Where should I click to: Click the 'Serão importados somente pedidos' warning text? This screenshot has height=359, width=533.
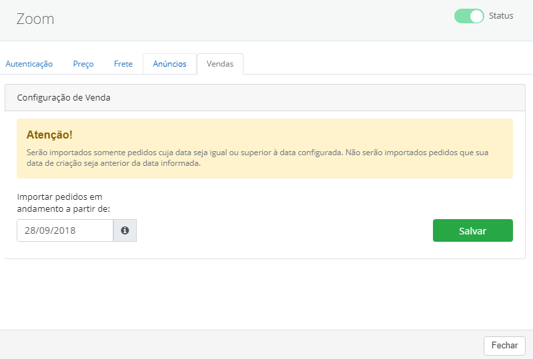[257, 158]
